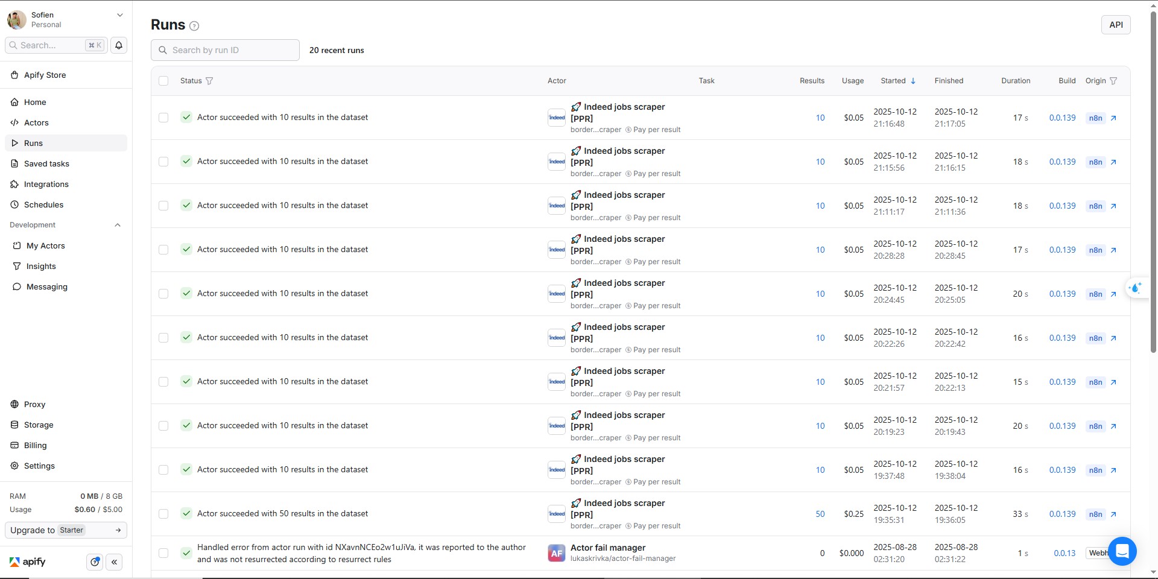Open Insights page
1158x579 pixels.
pyautogui.click(x=66, y=266)
